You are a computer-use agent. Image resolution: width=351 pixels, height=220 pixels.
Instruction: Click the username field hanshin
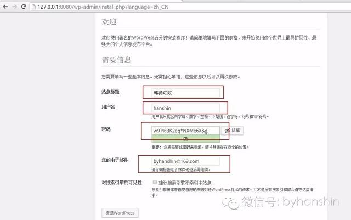185,108
